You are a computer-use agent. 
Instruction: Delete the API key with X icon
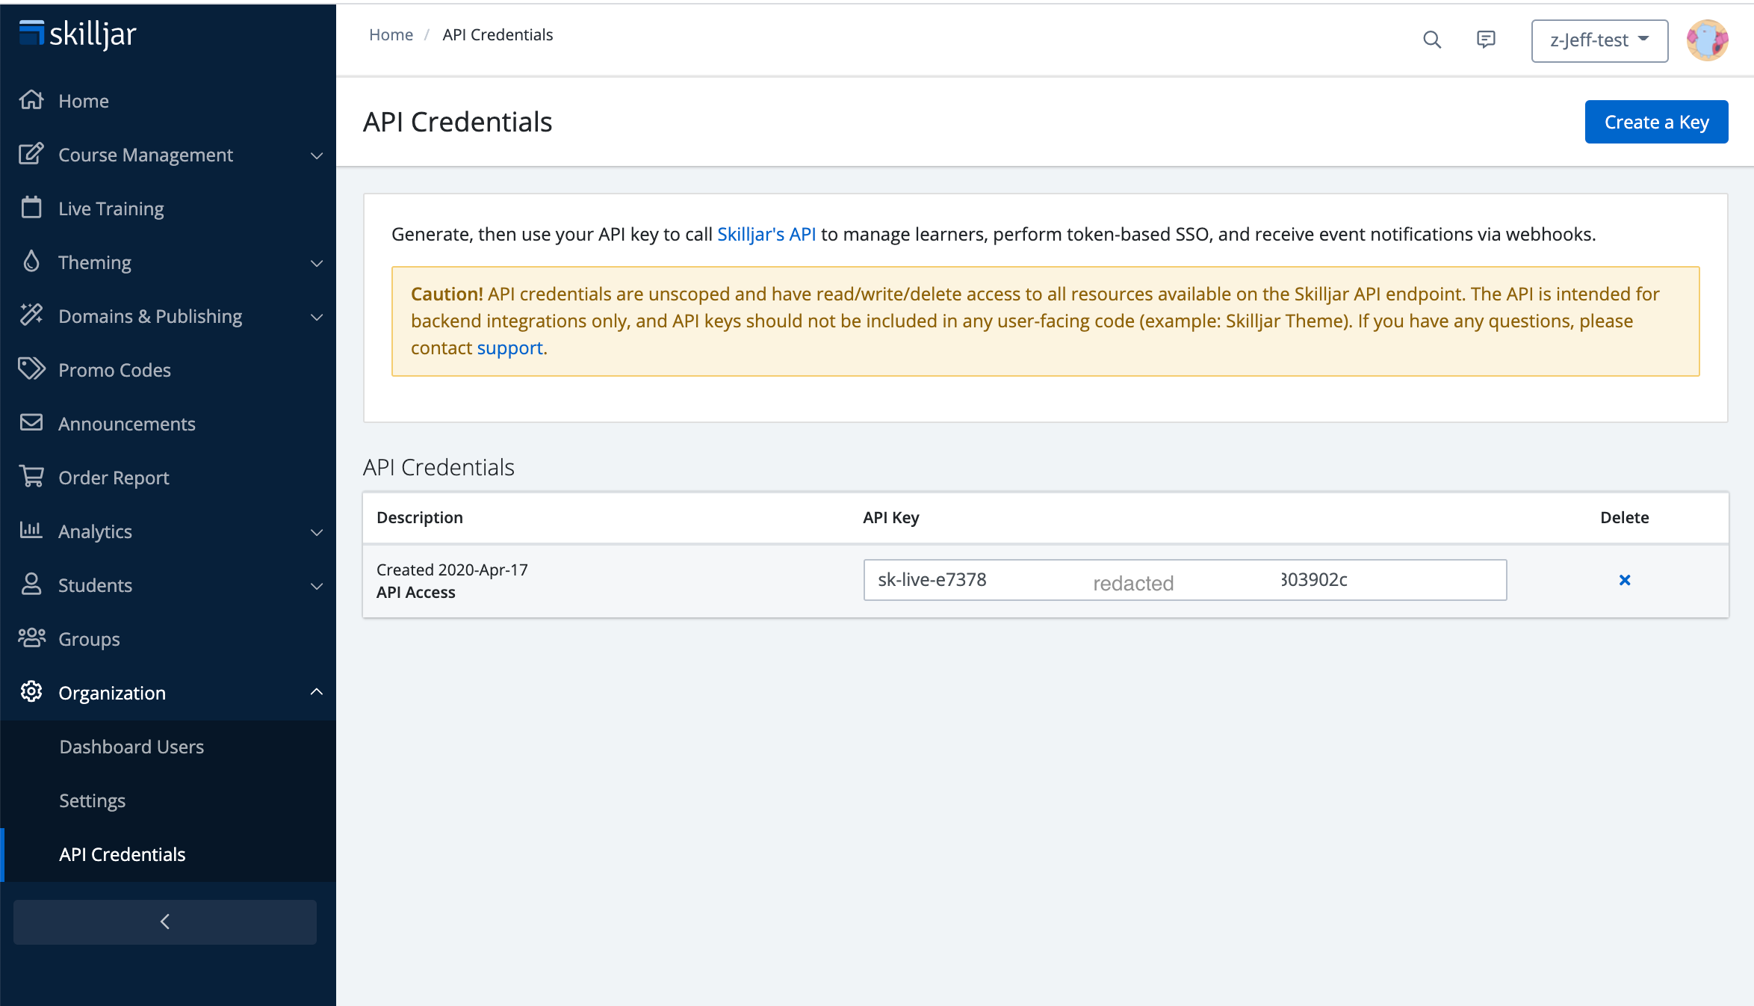pyautogui.click(x=1624, y=580)
